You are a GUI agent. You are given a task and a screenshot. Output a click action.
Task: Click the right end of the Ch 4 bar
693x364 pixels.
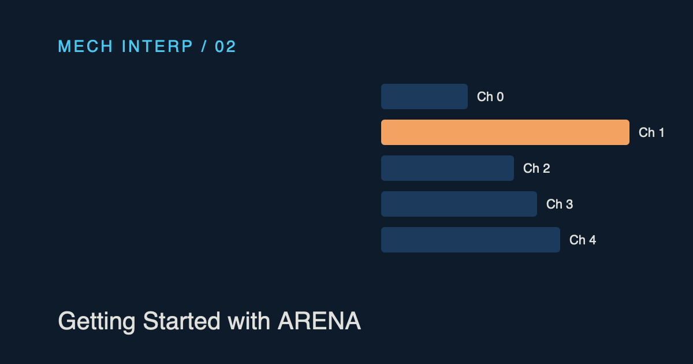click(556, 240)
